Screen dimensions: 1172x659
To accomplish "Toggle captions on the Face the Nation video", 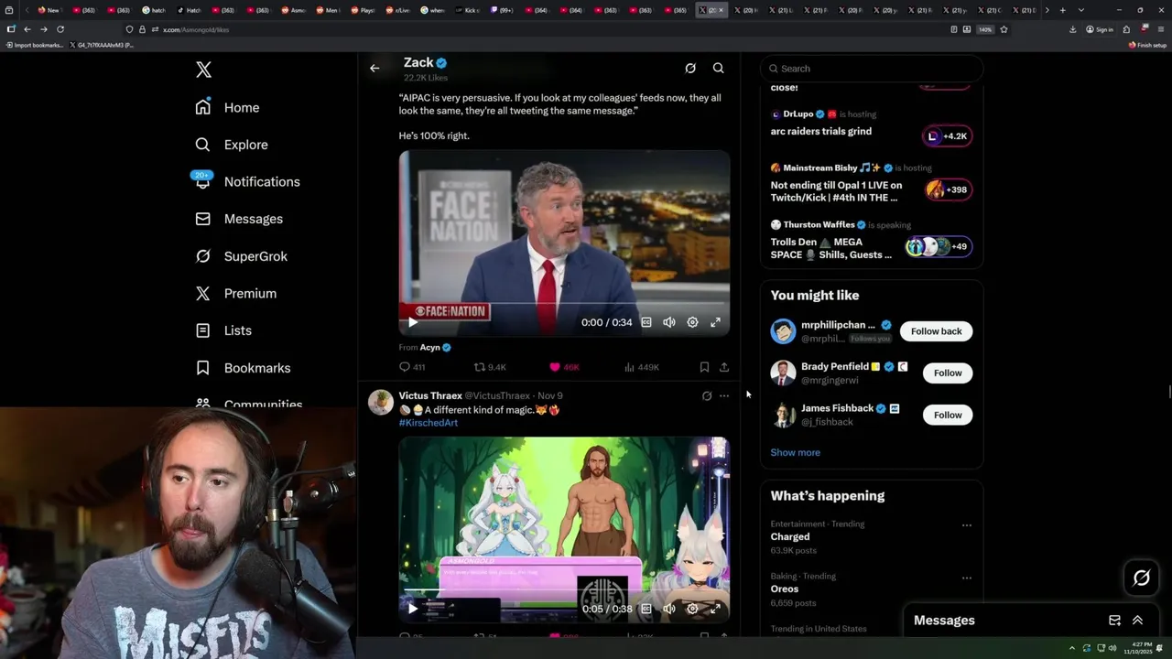I will point(646,322).
